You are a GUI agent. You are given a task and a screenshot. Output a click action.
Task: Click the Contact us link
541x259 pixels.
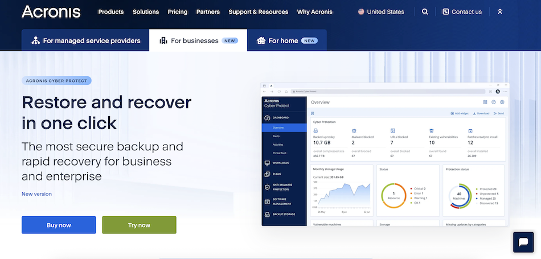tap(462, 12)
